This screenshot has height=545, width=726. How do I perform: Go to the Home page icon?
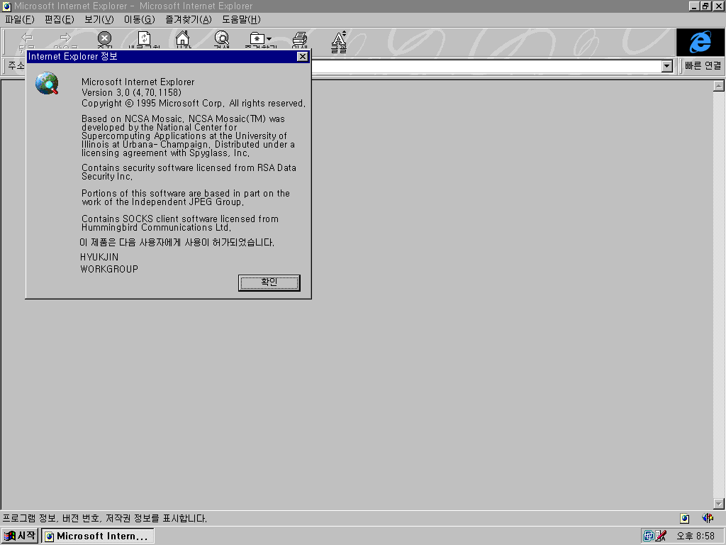click(183, 39)
